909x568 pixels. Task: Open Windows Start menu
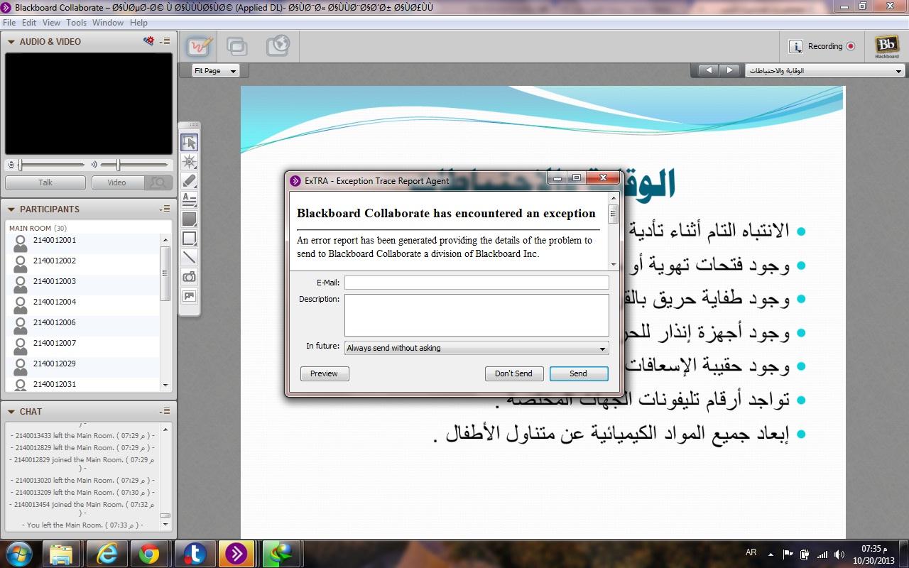[x=19, y=553]
